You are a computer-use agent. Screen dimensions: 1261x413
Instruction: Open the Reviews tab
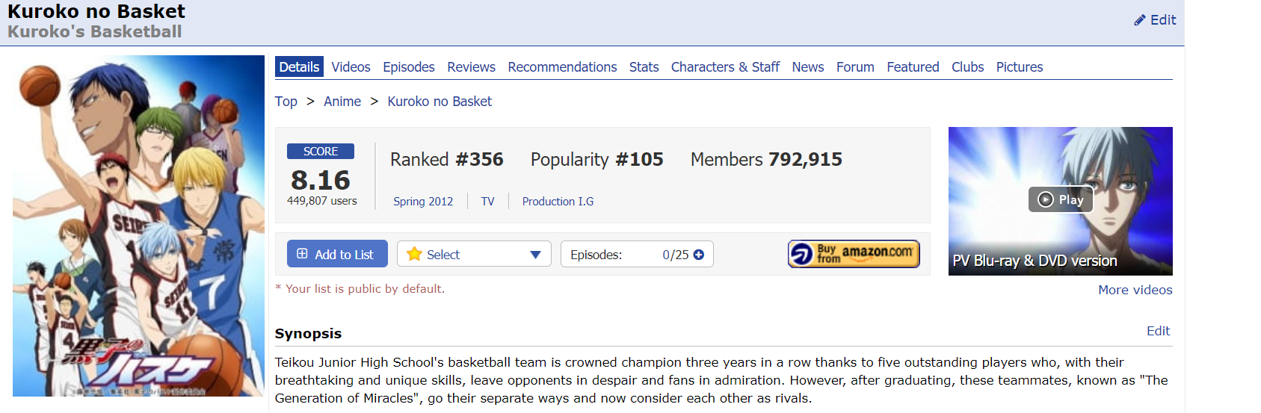pos(471,67)
